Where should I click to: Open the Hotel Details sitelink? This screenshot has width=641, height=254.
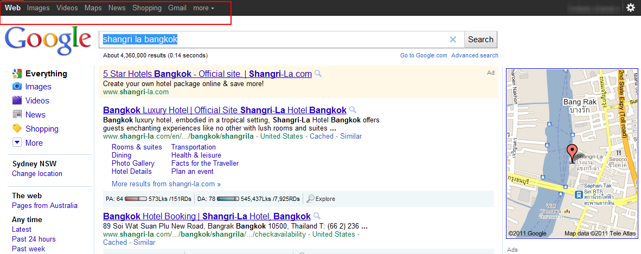pyautogui.click(x=132, y=172)
